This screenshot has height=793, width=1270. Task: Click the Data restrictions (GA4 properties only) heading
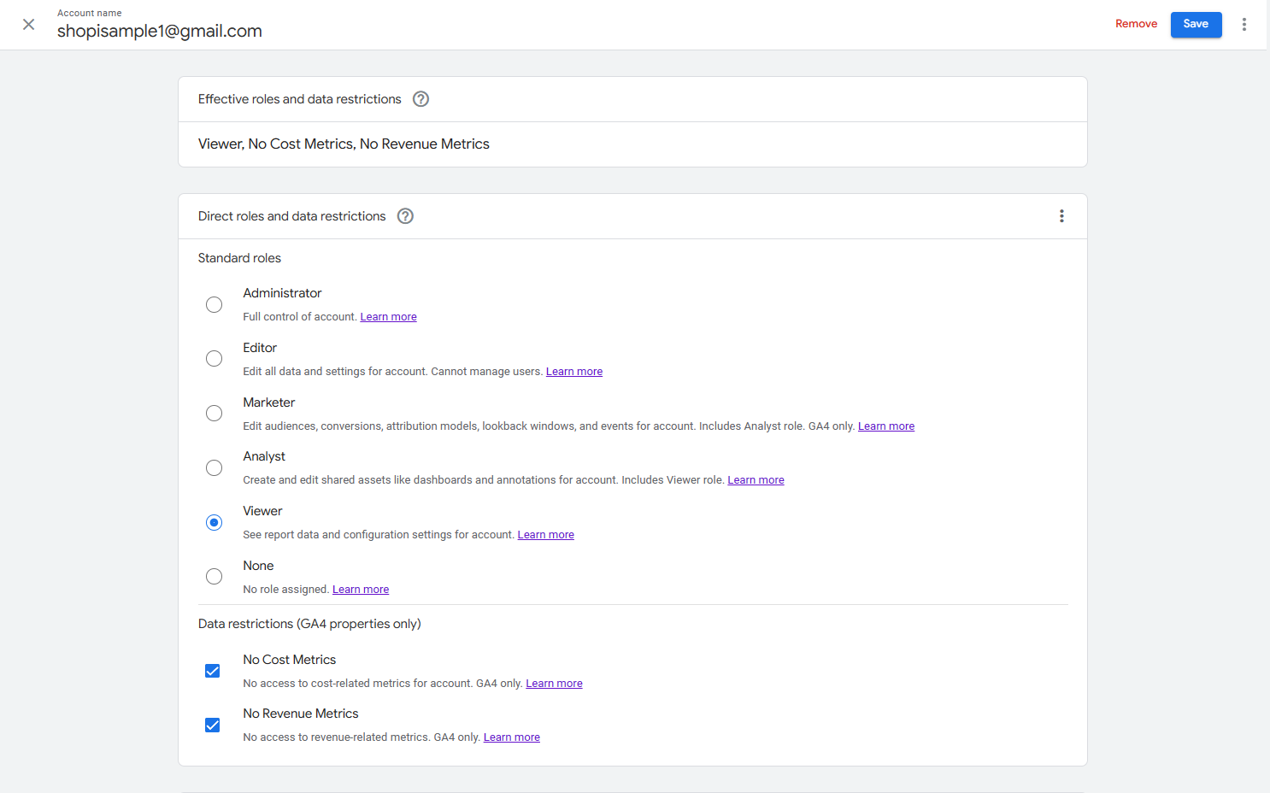(309, 624)
